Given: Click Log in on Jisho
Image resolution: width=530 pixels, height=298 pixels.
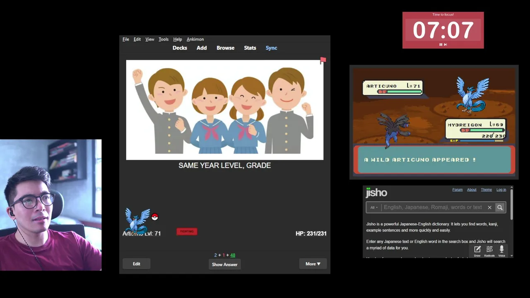Looking at the screenshot, I should coord(501,190).
